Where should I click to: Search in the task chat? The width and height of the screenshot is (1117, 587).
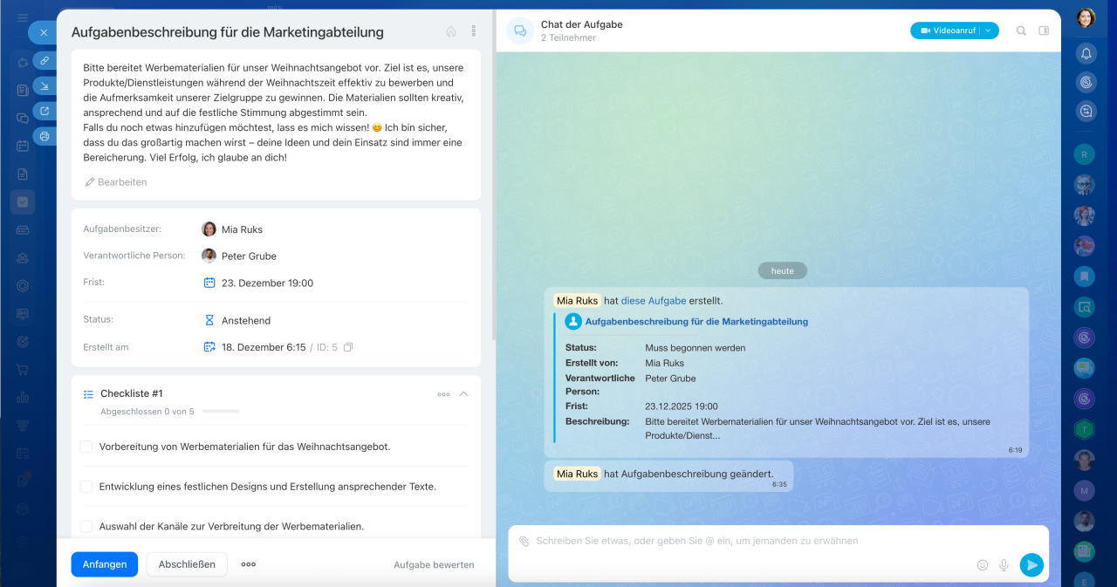[1021, 31]
